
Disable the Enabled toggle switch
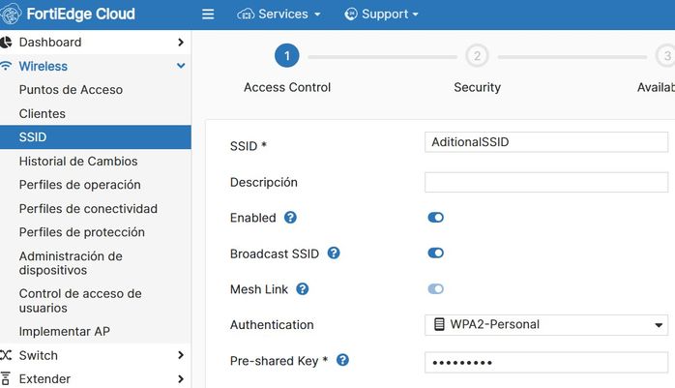coord(435,218)
